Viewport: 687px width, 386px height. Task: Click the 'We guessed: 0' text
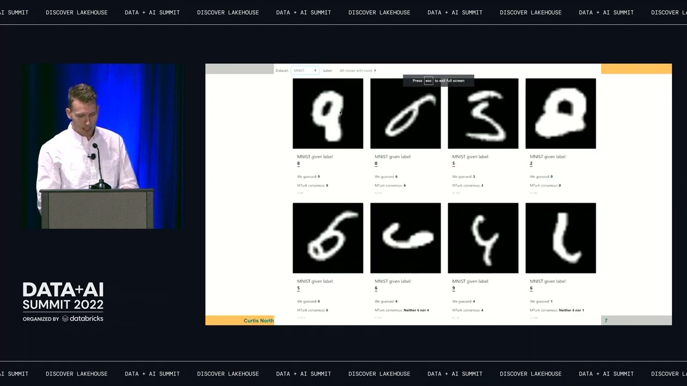click(x=541, y=176)
